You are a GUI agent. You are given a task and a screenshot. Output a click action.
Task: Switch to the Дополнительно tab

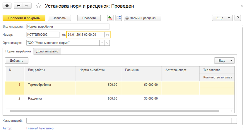(47, 52)
